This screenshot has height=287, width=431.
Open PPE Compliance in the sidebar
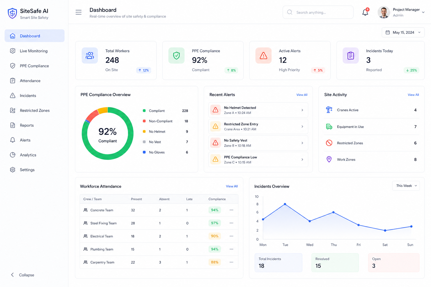(x=35, y=66)
